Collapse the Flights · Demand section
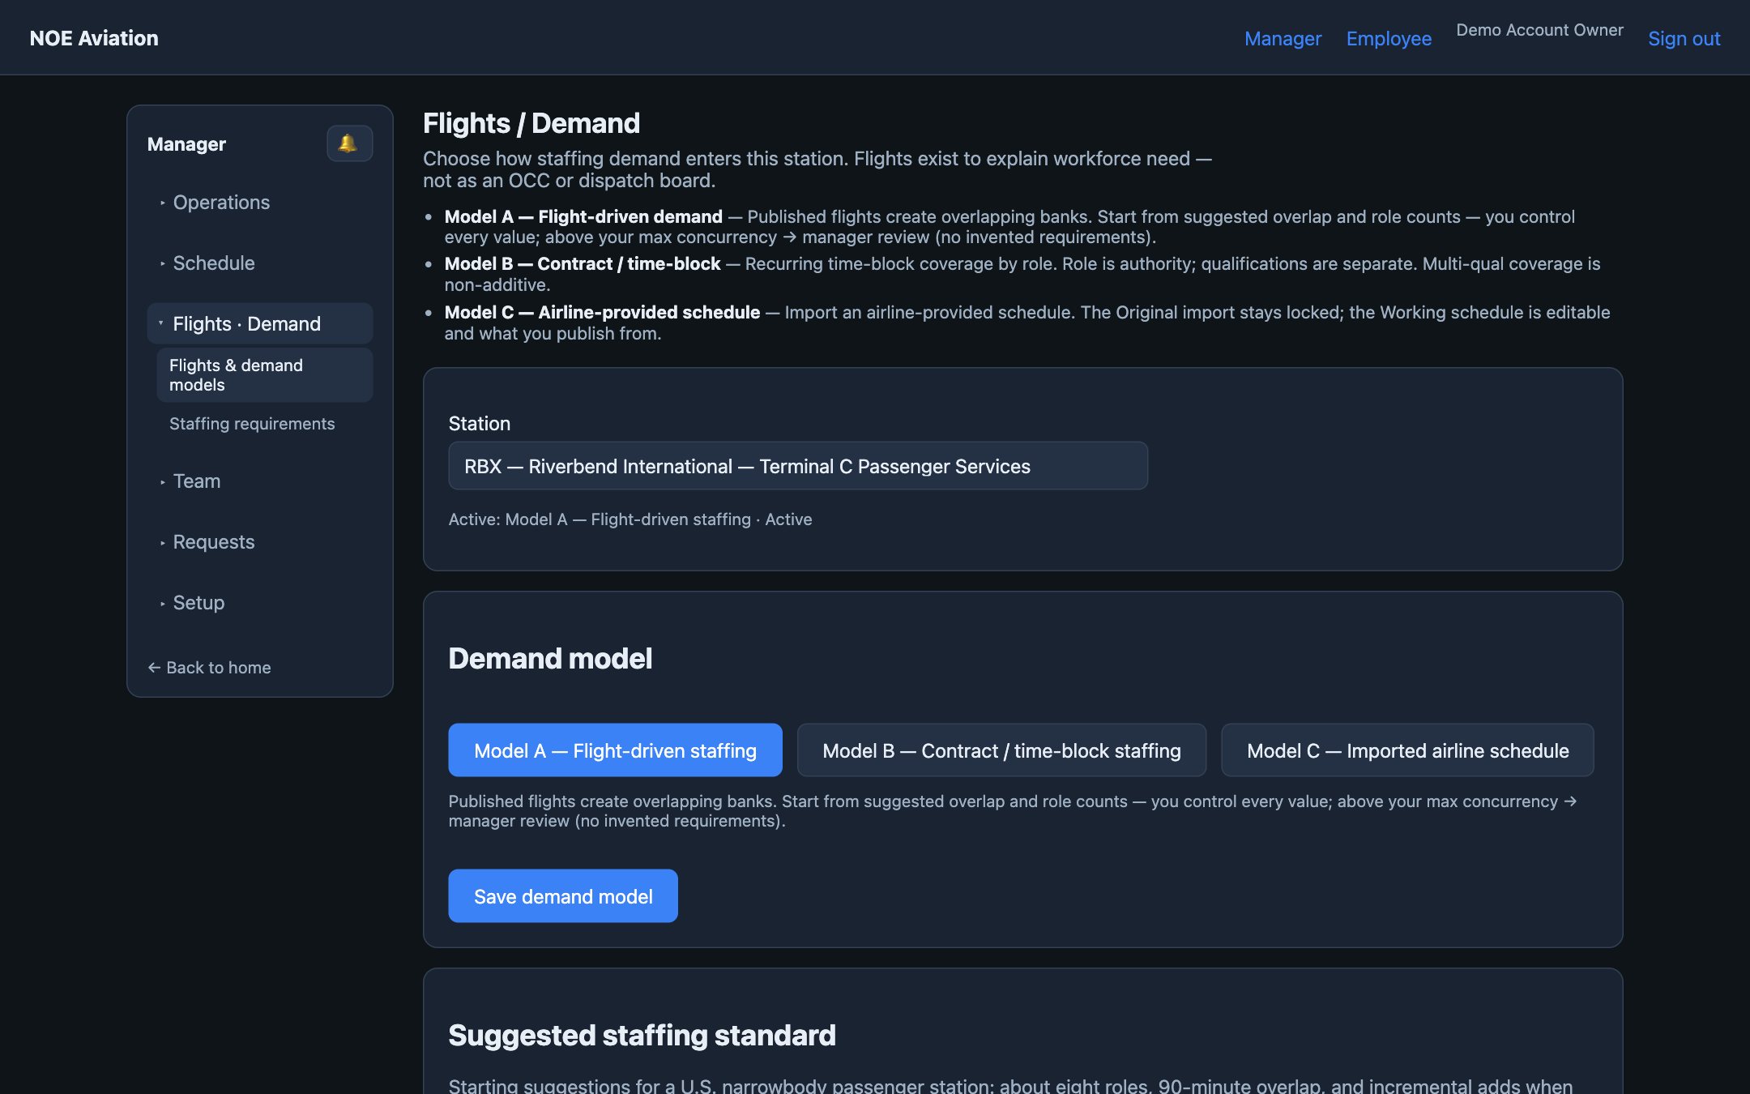Viewport: 1750px width, 1094px height. coord(260,323)
